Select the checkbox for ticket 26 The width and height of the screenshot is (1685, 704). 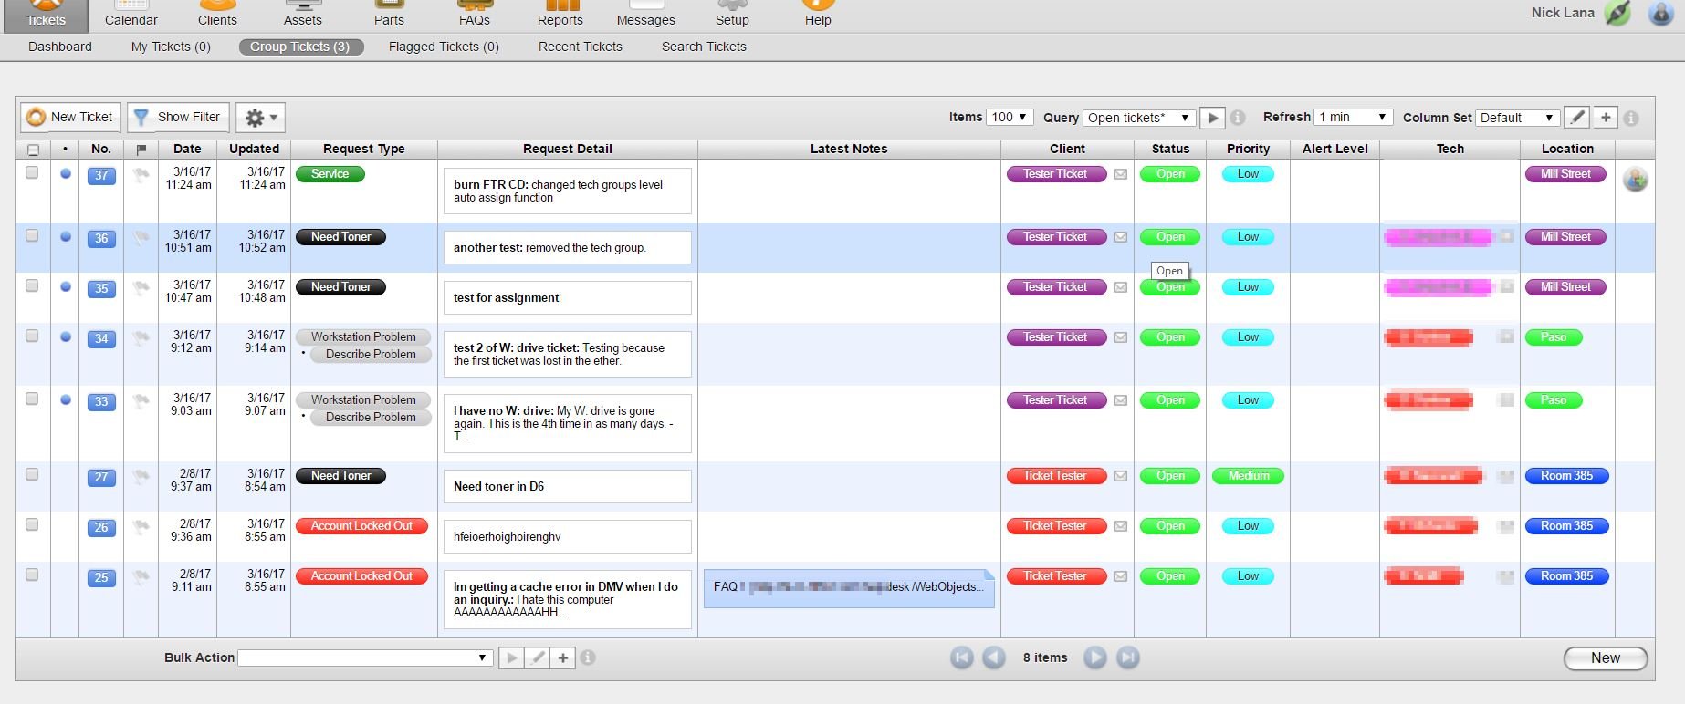(32, 524)
